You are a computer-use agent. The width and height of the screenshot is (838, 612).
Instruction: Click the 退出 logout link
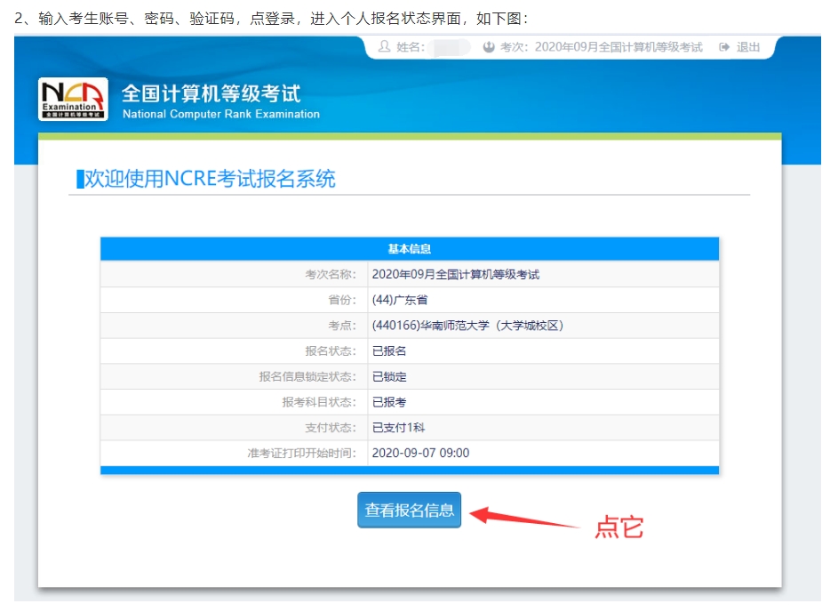tap(748, 47)
